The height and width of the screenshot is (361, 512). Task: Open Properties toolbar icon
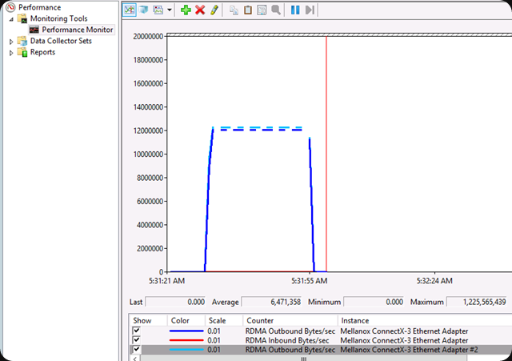262,10
